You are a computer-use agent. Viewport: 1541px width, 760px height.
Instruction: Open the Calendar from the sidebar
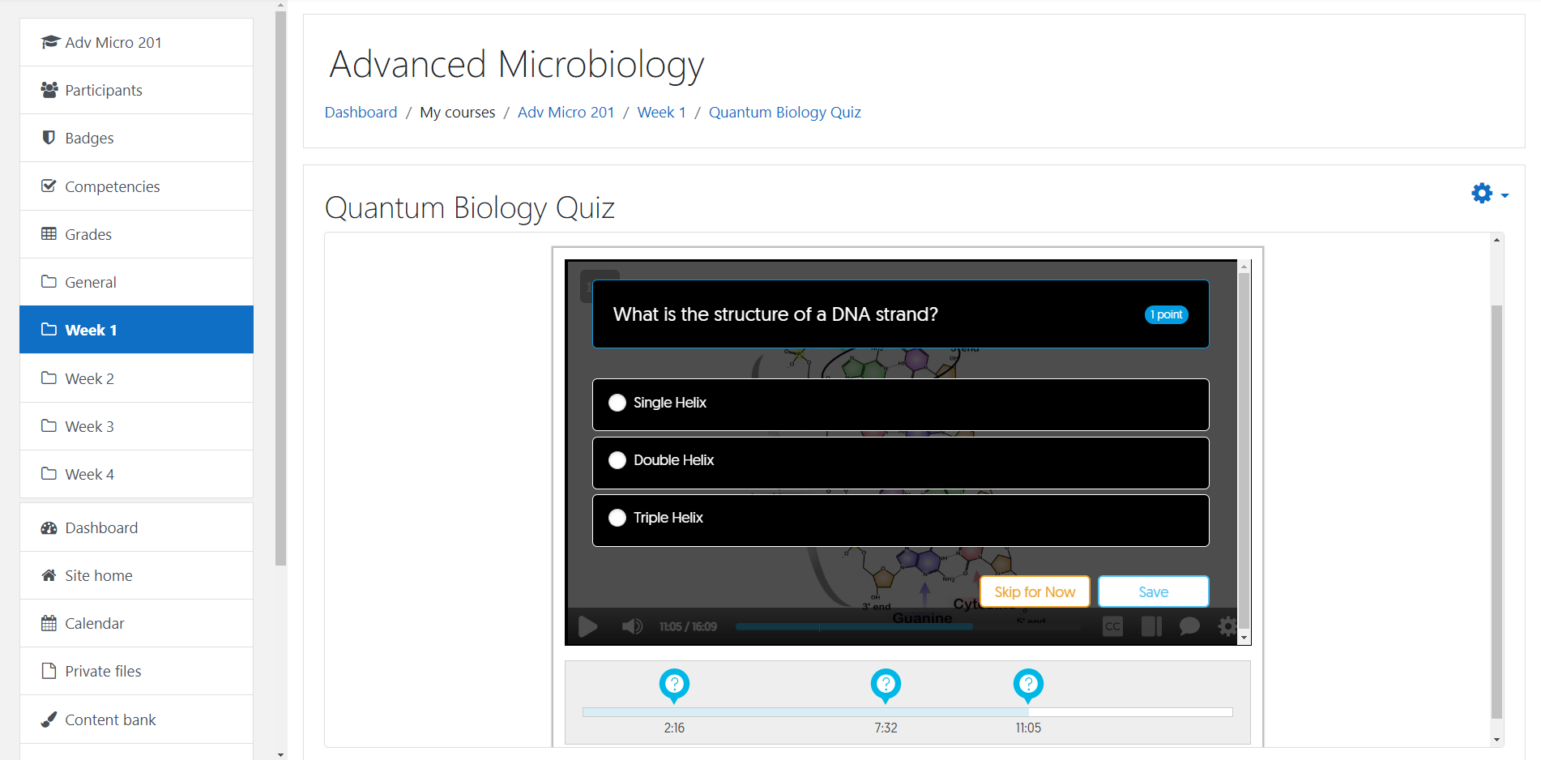pyautogui.click(x=94, y=623)
